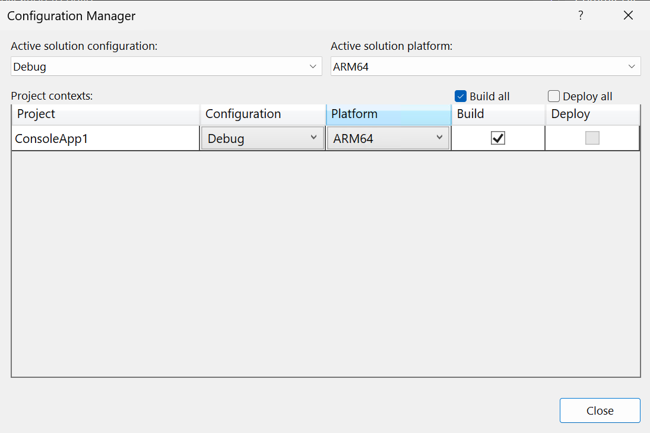Close the Configuration Manager dialog window
650x433 pixels.
coord(629,15)
